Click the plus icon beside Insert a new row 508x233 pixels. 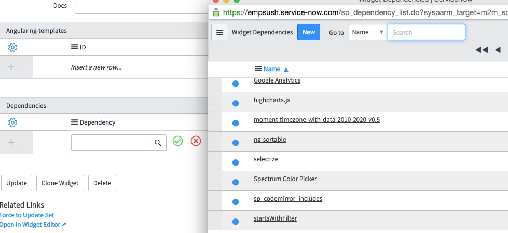click(11, 67)
